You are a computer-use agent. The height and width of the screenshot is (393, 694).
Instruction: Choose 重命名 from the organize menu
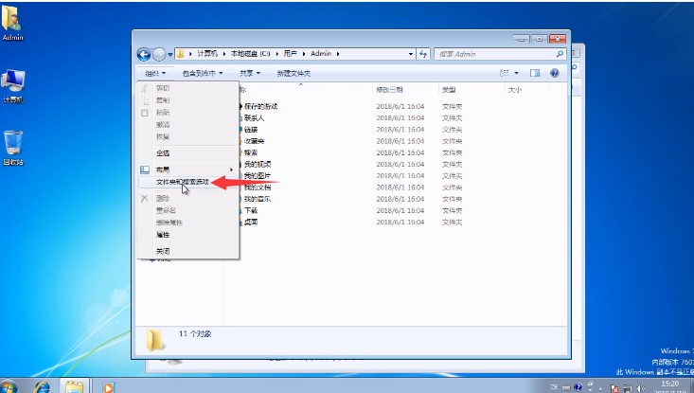[188, 210]
